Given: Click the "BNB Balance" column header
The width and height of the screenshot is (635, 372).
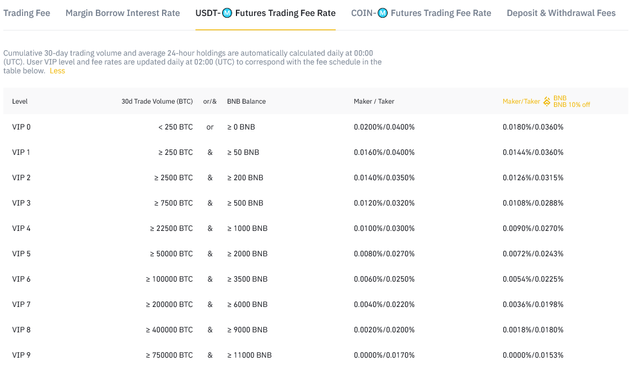Looking at the screenshot, I should pyautogui.click(x=247, y=101).
